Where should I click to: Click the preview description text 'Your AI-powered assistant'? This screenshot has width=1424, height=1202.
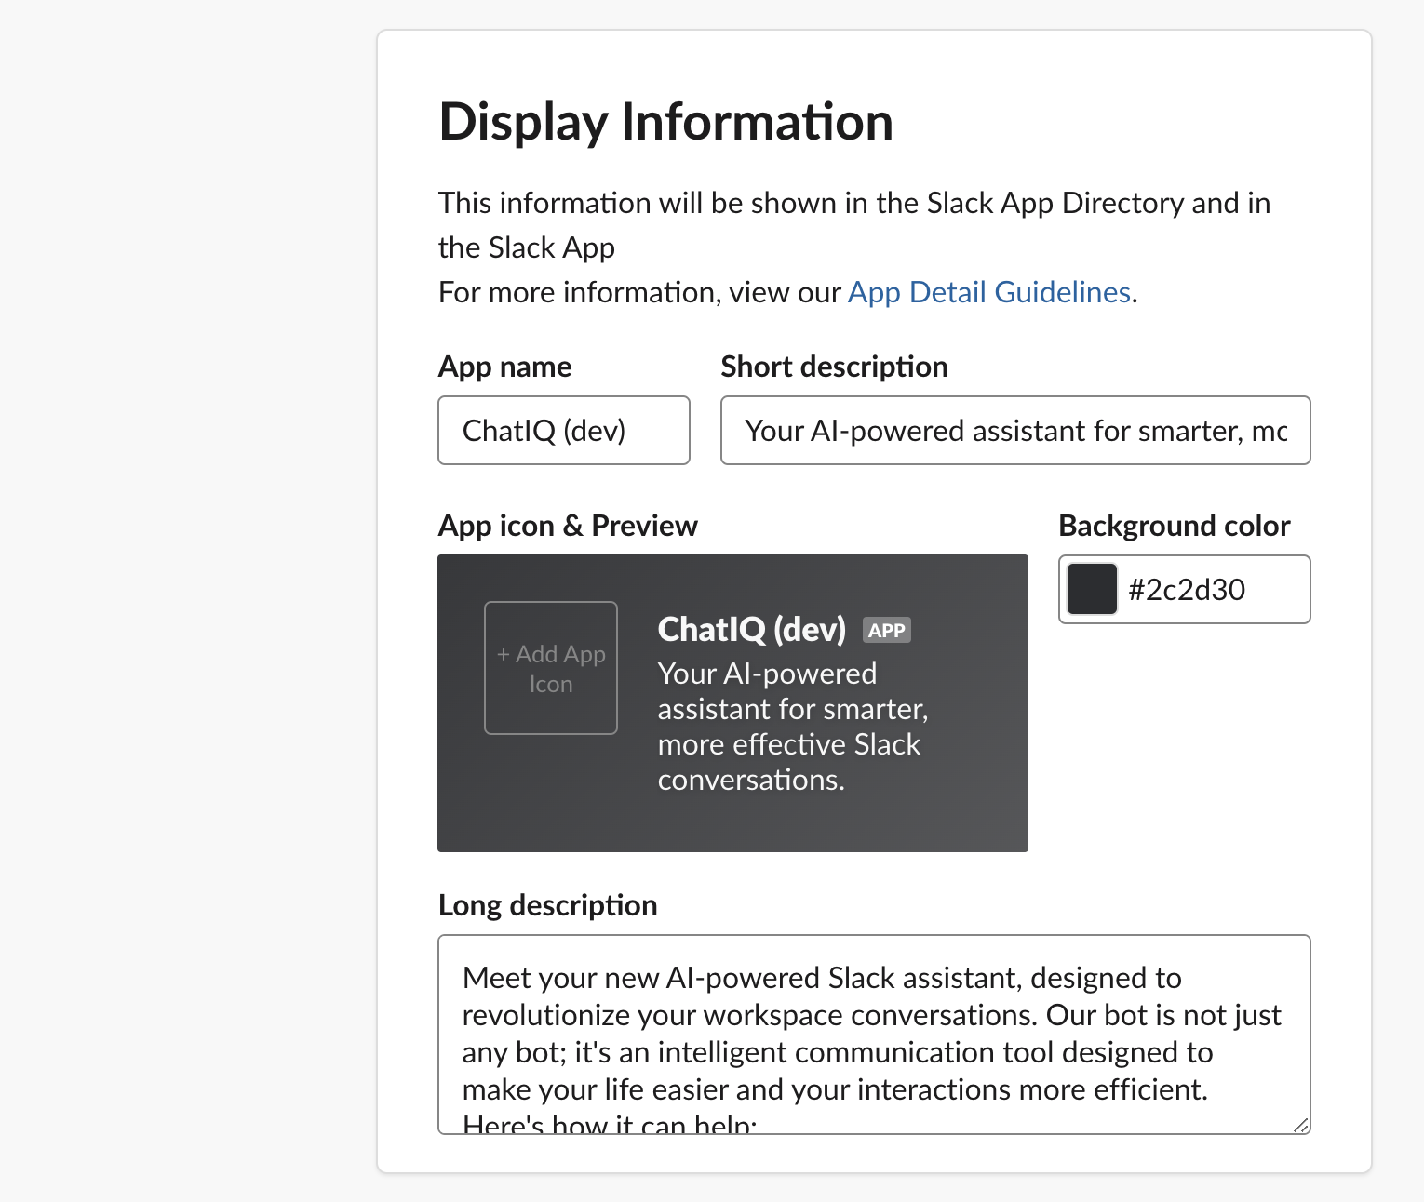point(793,727)
